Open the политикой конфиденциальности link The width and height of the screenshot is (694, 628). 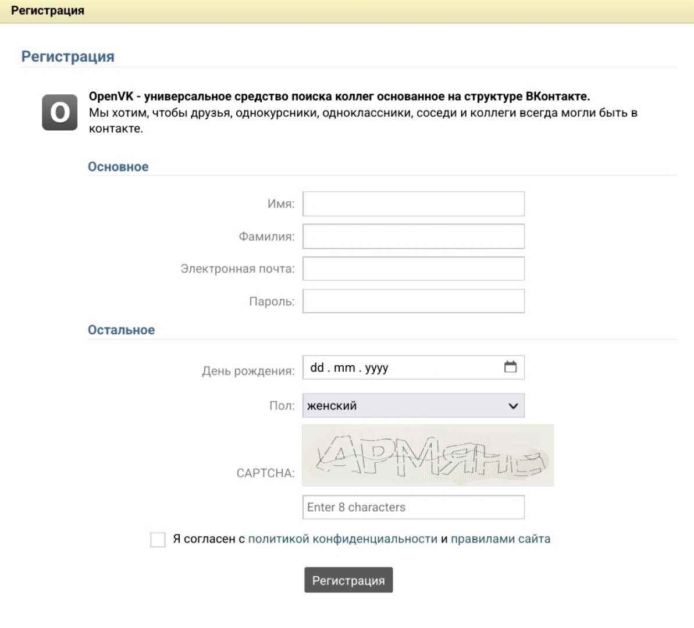coord(343,539)
